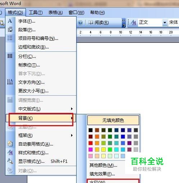
Task: Pick the orange swatch in second row
Action: [97, 137]
